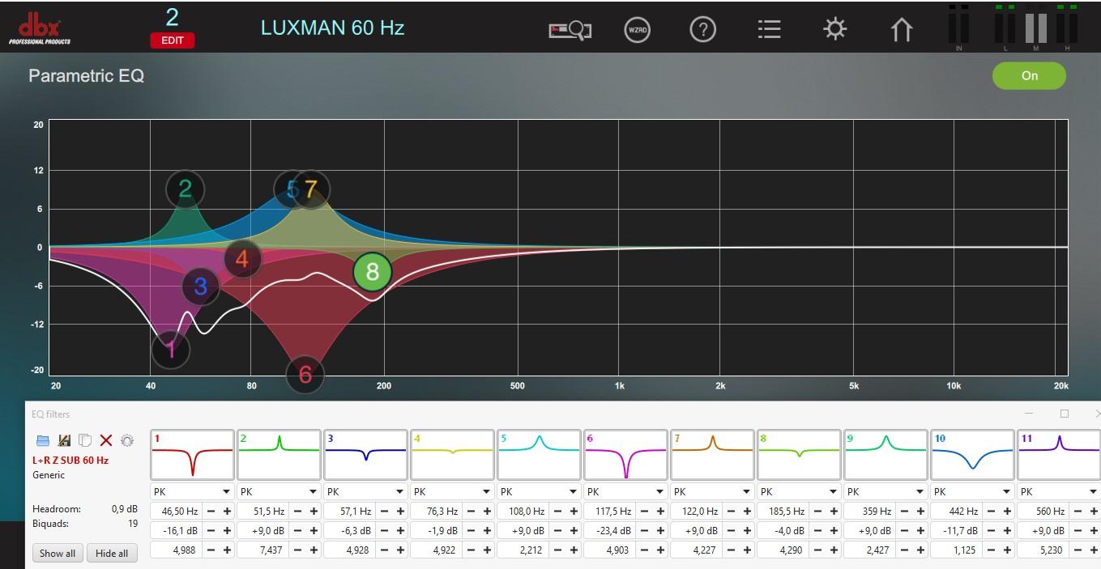
Task: Turn off the Parametric EQ On switch
Action: point(1029,76)
